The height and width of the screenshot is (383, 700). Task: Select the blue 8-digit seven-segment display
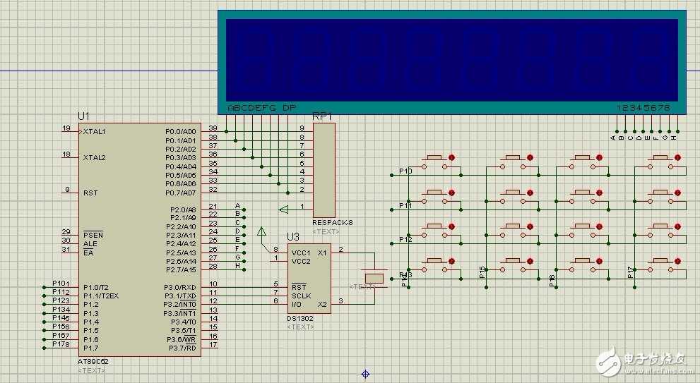click(452, 62)
